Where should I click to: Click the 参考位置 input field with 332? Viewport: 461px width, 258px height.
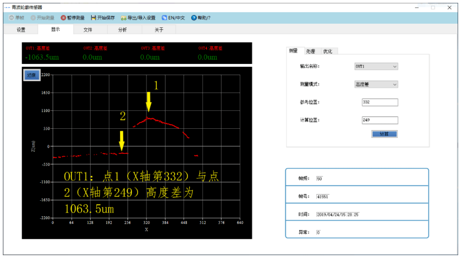380,102
